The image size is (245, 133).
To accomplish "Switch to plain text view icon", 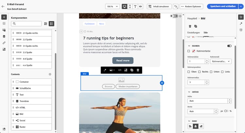I will tap(135, 6).
